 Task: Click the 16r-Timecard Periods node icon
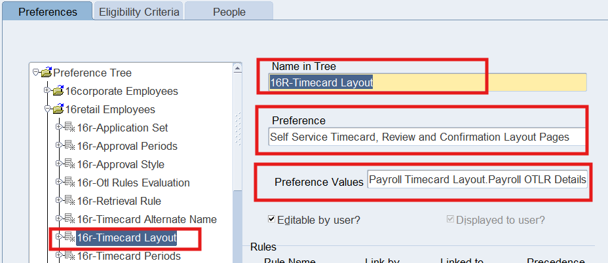[69, 256]
